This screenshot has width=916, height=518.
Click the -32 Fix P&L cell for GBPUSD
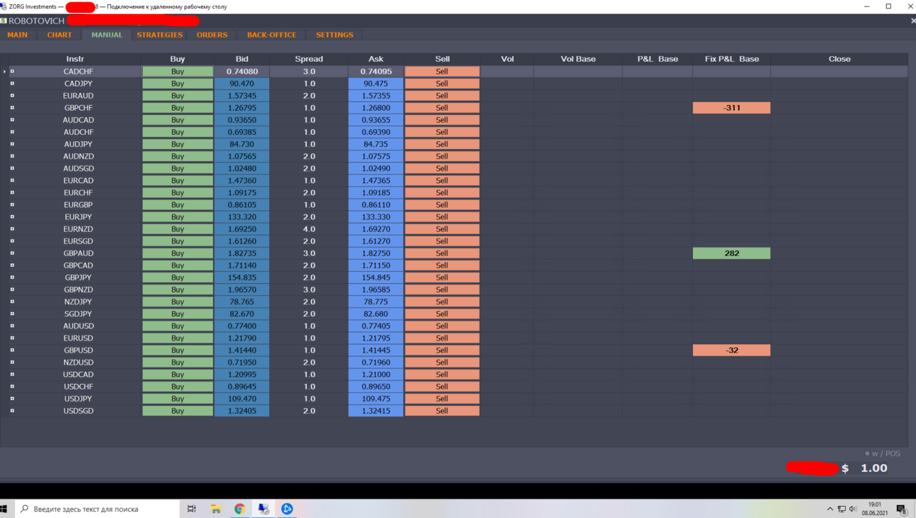point(731,350)
